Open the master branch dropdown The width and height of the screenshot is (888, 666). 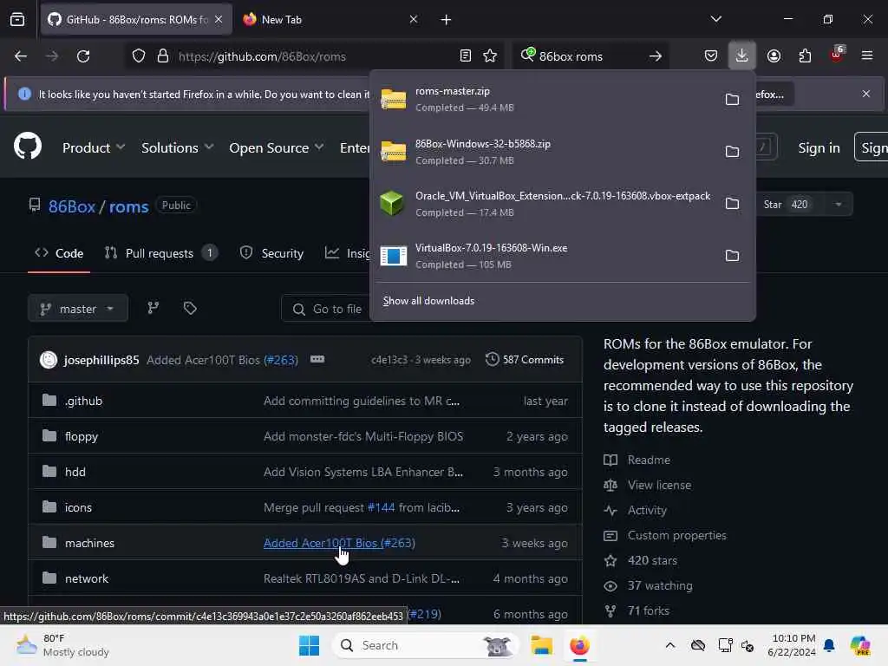[77, 309]
